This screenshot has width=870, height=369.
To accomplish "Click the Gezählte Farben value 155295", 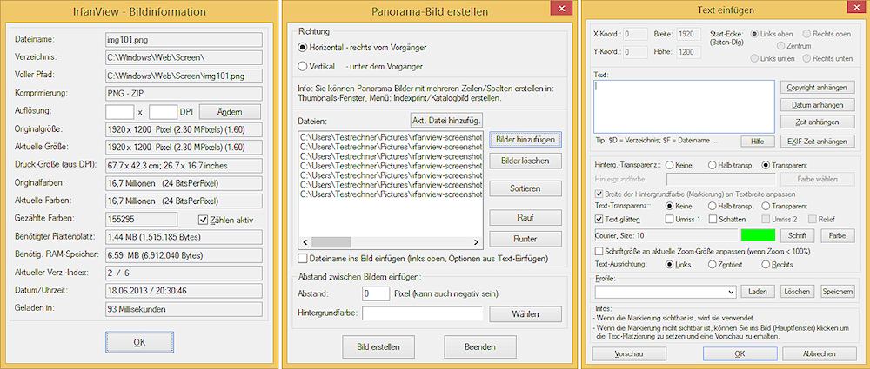I will [142, 220].
